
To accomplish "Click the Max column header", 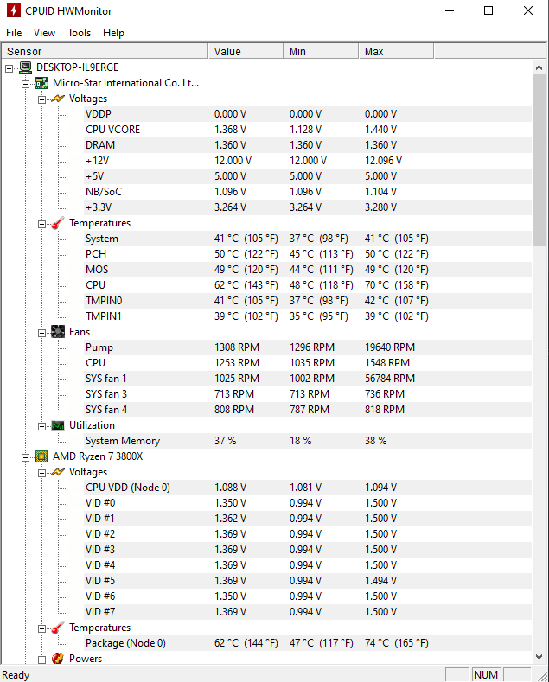I will 396,51.
